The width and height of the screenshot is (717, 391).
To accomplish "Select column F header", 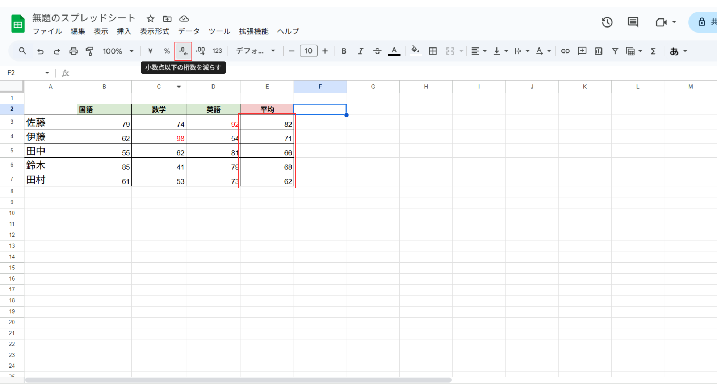I will 320,87.
